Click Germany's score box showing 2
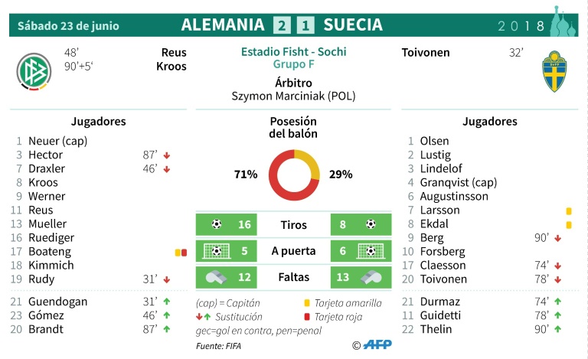This screenshot has height=359, width=588. (x=282, y=25)
